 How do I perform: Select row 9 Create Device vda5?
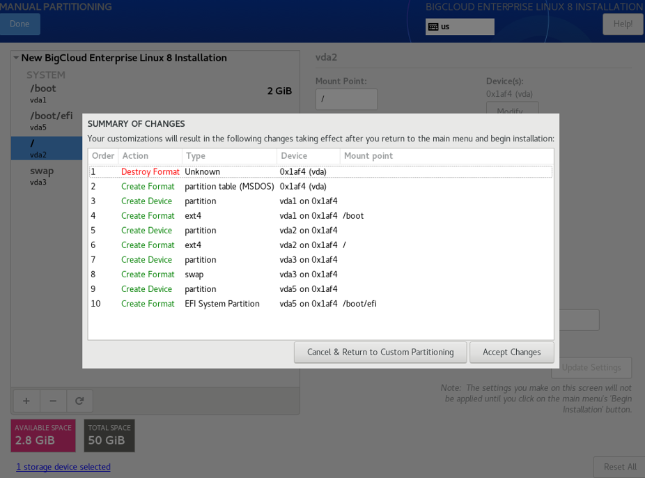(321, 289)
